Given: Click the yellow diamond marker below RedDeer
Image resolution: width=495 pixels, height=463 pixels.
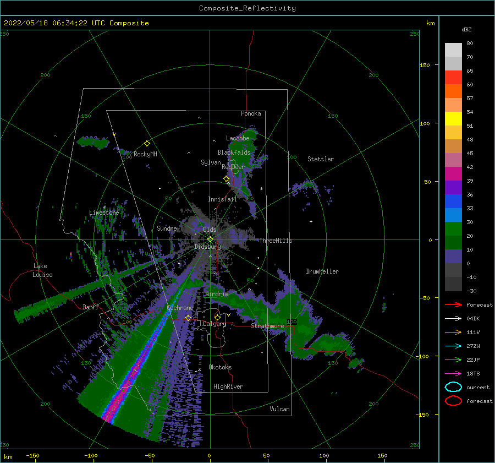Looking at the screenshot, I should pyautogui.click(x=226, y=179).
